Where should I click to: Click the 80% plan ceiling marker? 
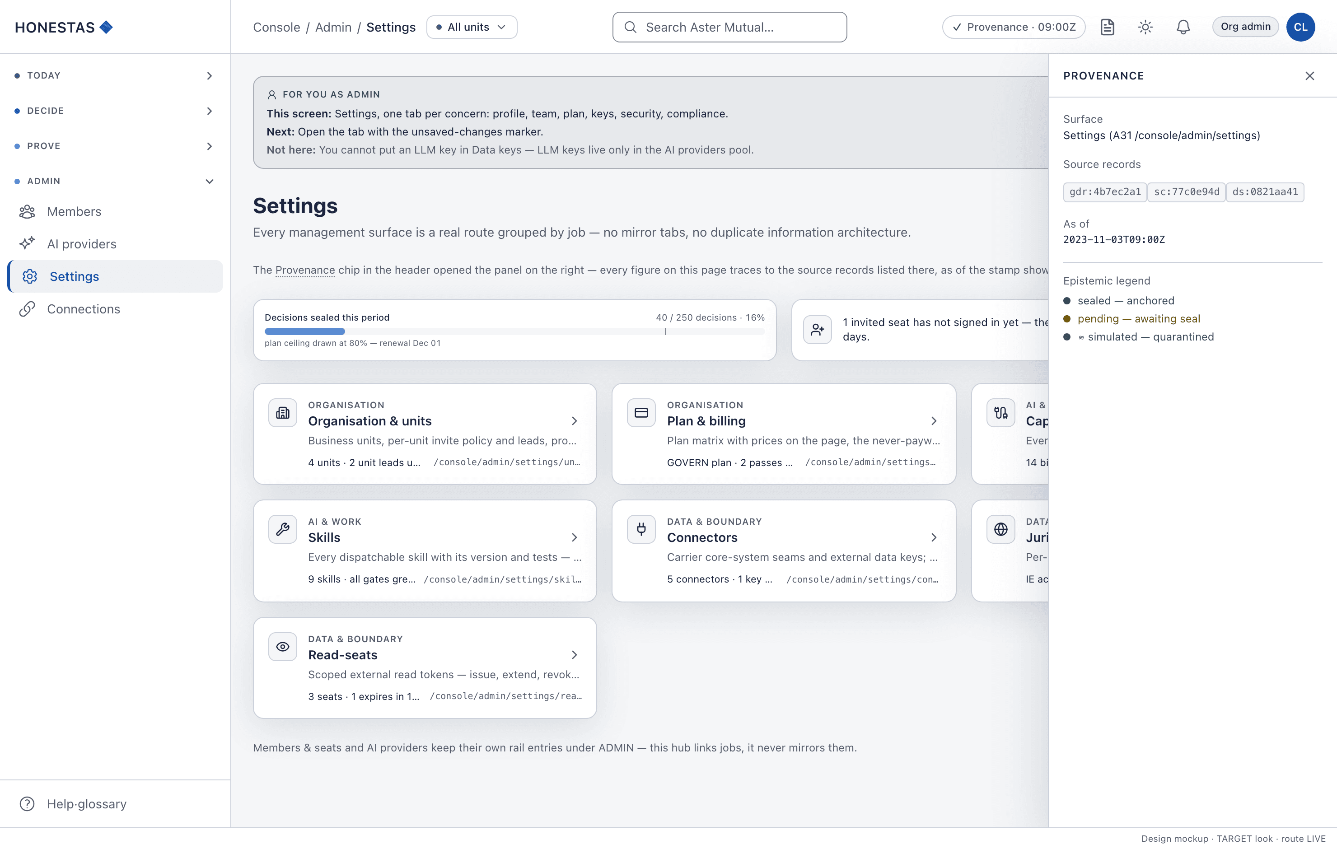pos(664,331)
